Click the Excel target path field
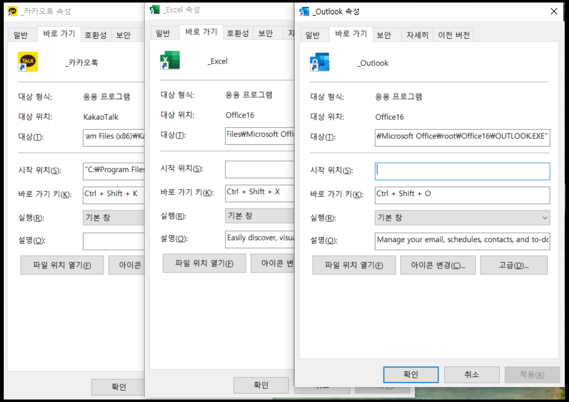 pyautogui.click(x=260, y=136)
